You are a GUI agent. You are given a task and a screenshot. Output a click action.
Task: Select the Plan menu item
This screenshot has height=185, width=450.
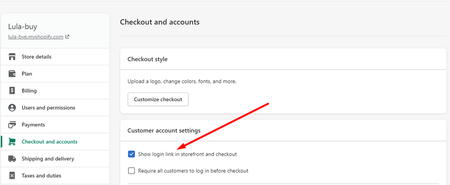click(27, 74)
